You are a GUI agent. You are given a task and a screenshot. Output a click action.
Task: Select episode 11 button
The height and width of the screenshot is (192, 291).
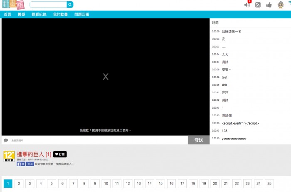(x=117, y=184)
